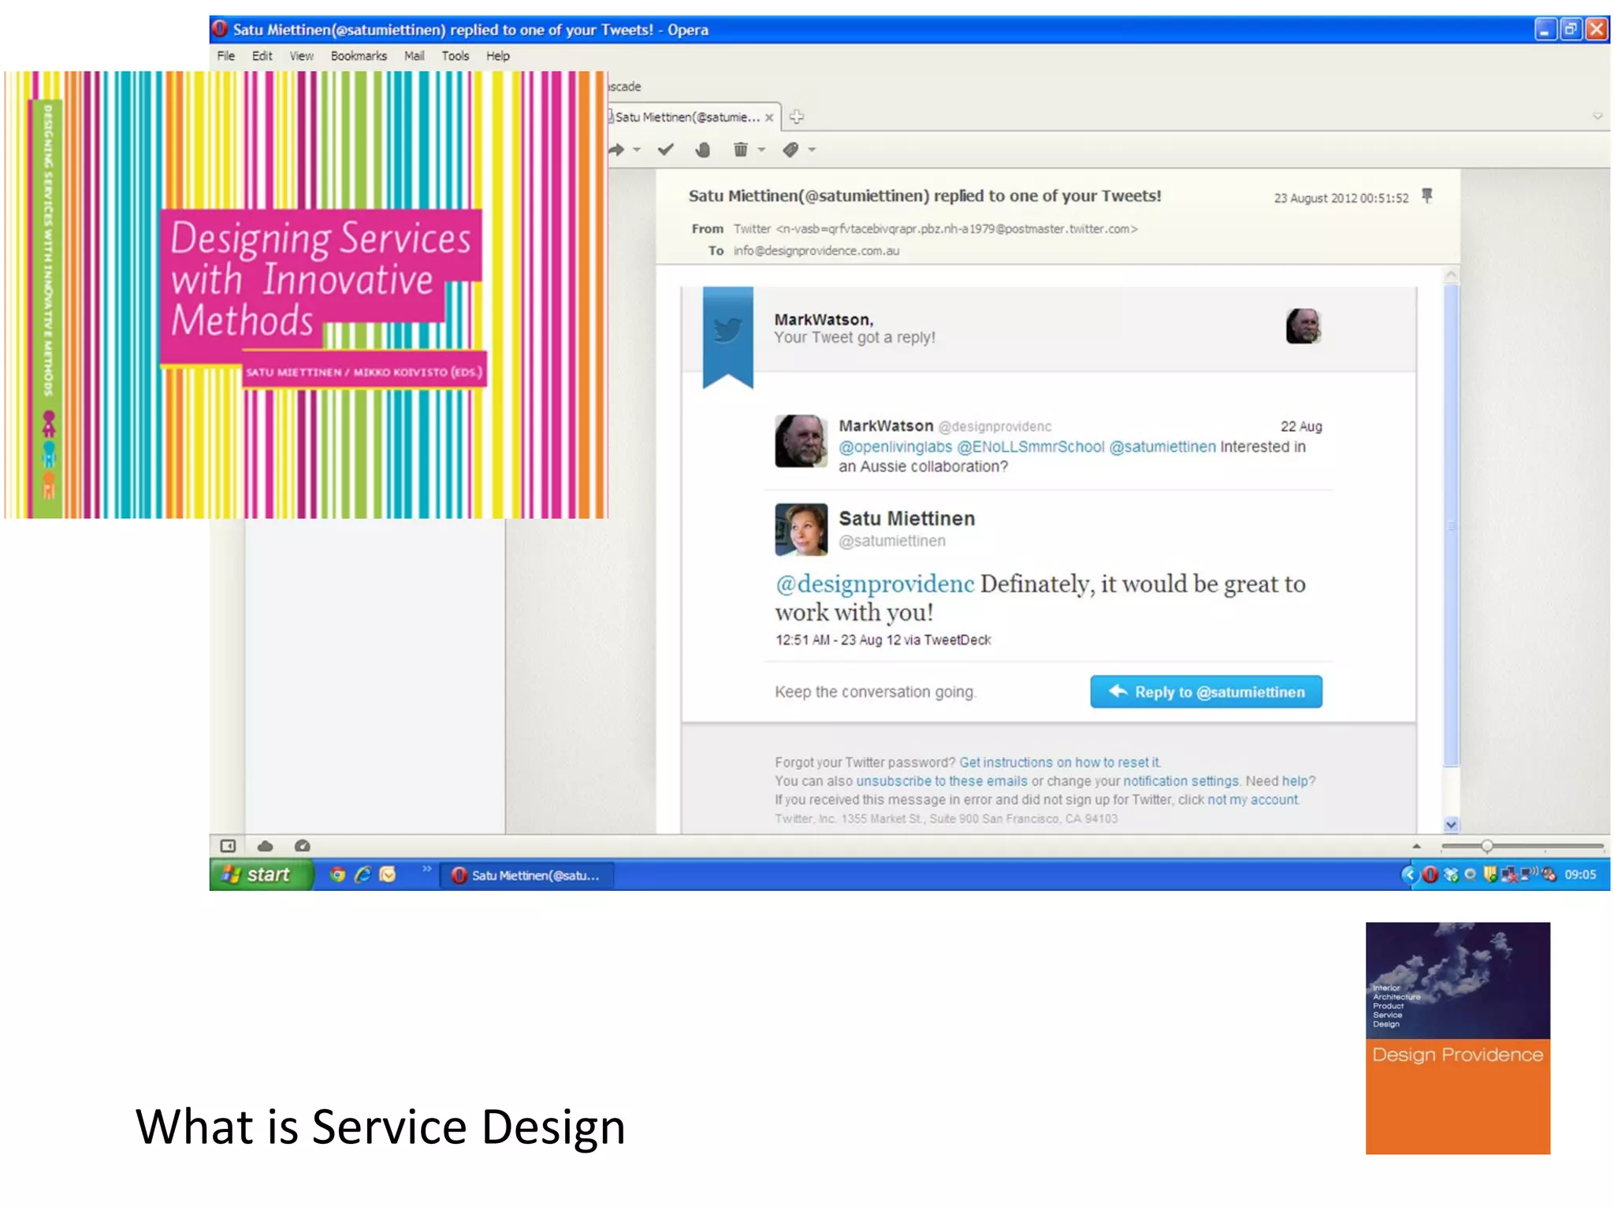The height and width of the screenshot is (1210, 1614).
Task: Click the Windows start button
Action: [x=261, y=874]
